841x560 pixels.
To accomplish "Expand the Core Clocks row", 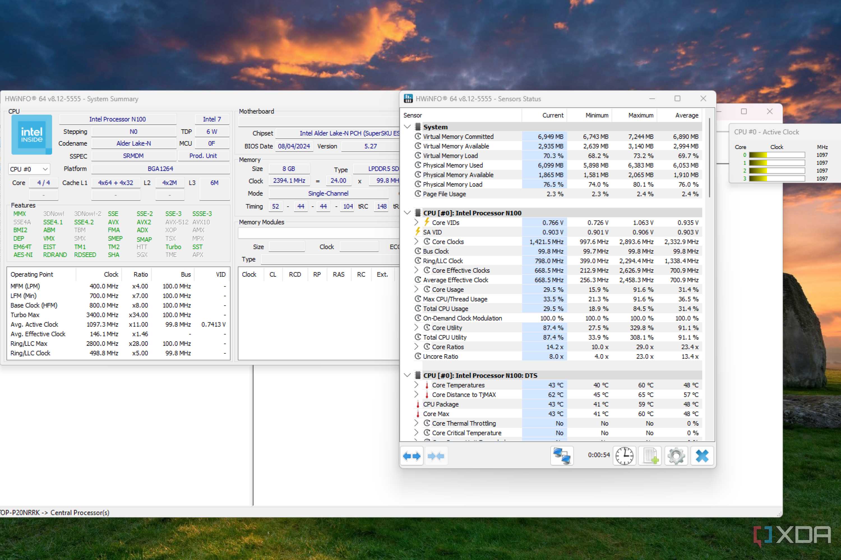I will [416, 241].
